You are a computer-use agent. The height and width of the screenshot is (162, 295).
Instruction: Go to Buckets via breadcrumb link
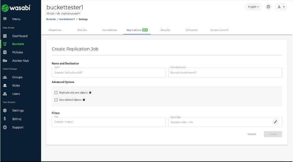coord(51,19)
